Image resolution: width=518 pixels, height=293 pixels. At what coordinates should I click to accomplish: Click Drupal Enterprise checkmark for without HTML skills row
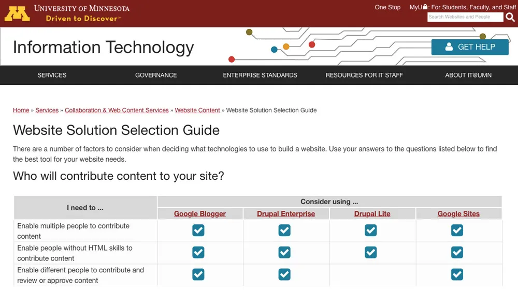click(284, 252)
